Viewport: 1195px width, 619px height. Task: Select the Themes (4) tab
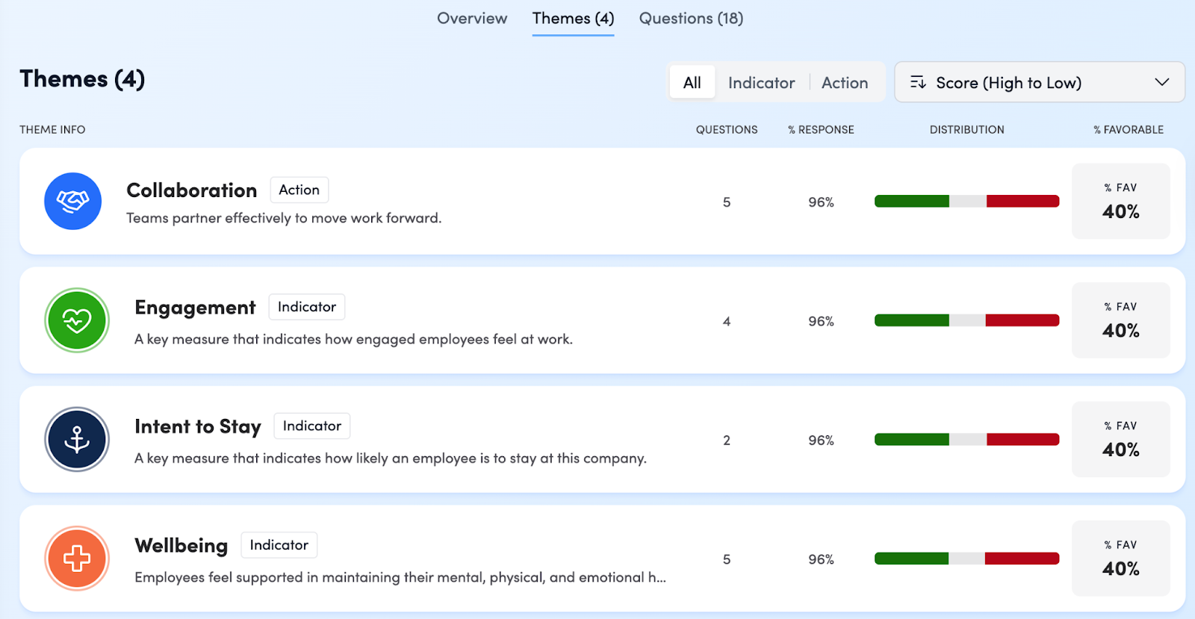573,19
